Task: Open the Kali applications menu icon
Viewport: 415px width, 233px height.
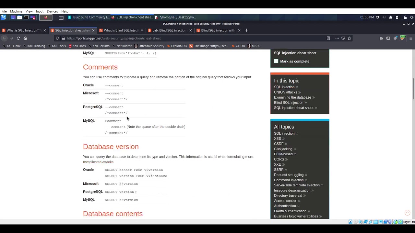Action: (x=3, y=17)
